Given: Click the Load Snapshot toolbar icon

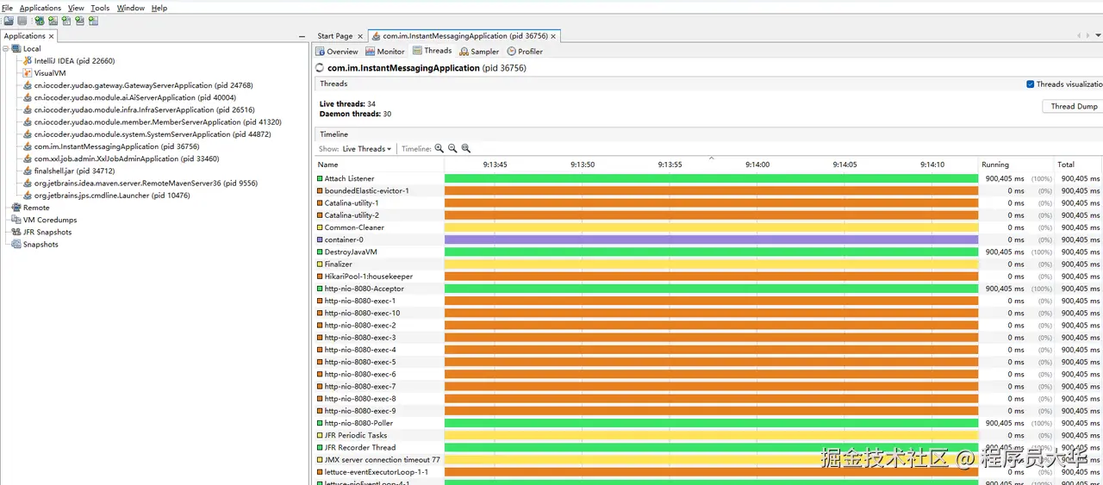Looking at the screenshot, I should [x=9, y=21].
